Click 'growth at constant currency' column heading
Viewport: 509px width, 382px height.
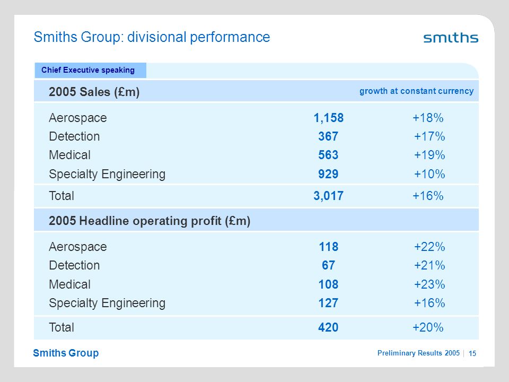point(417,91)
